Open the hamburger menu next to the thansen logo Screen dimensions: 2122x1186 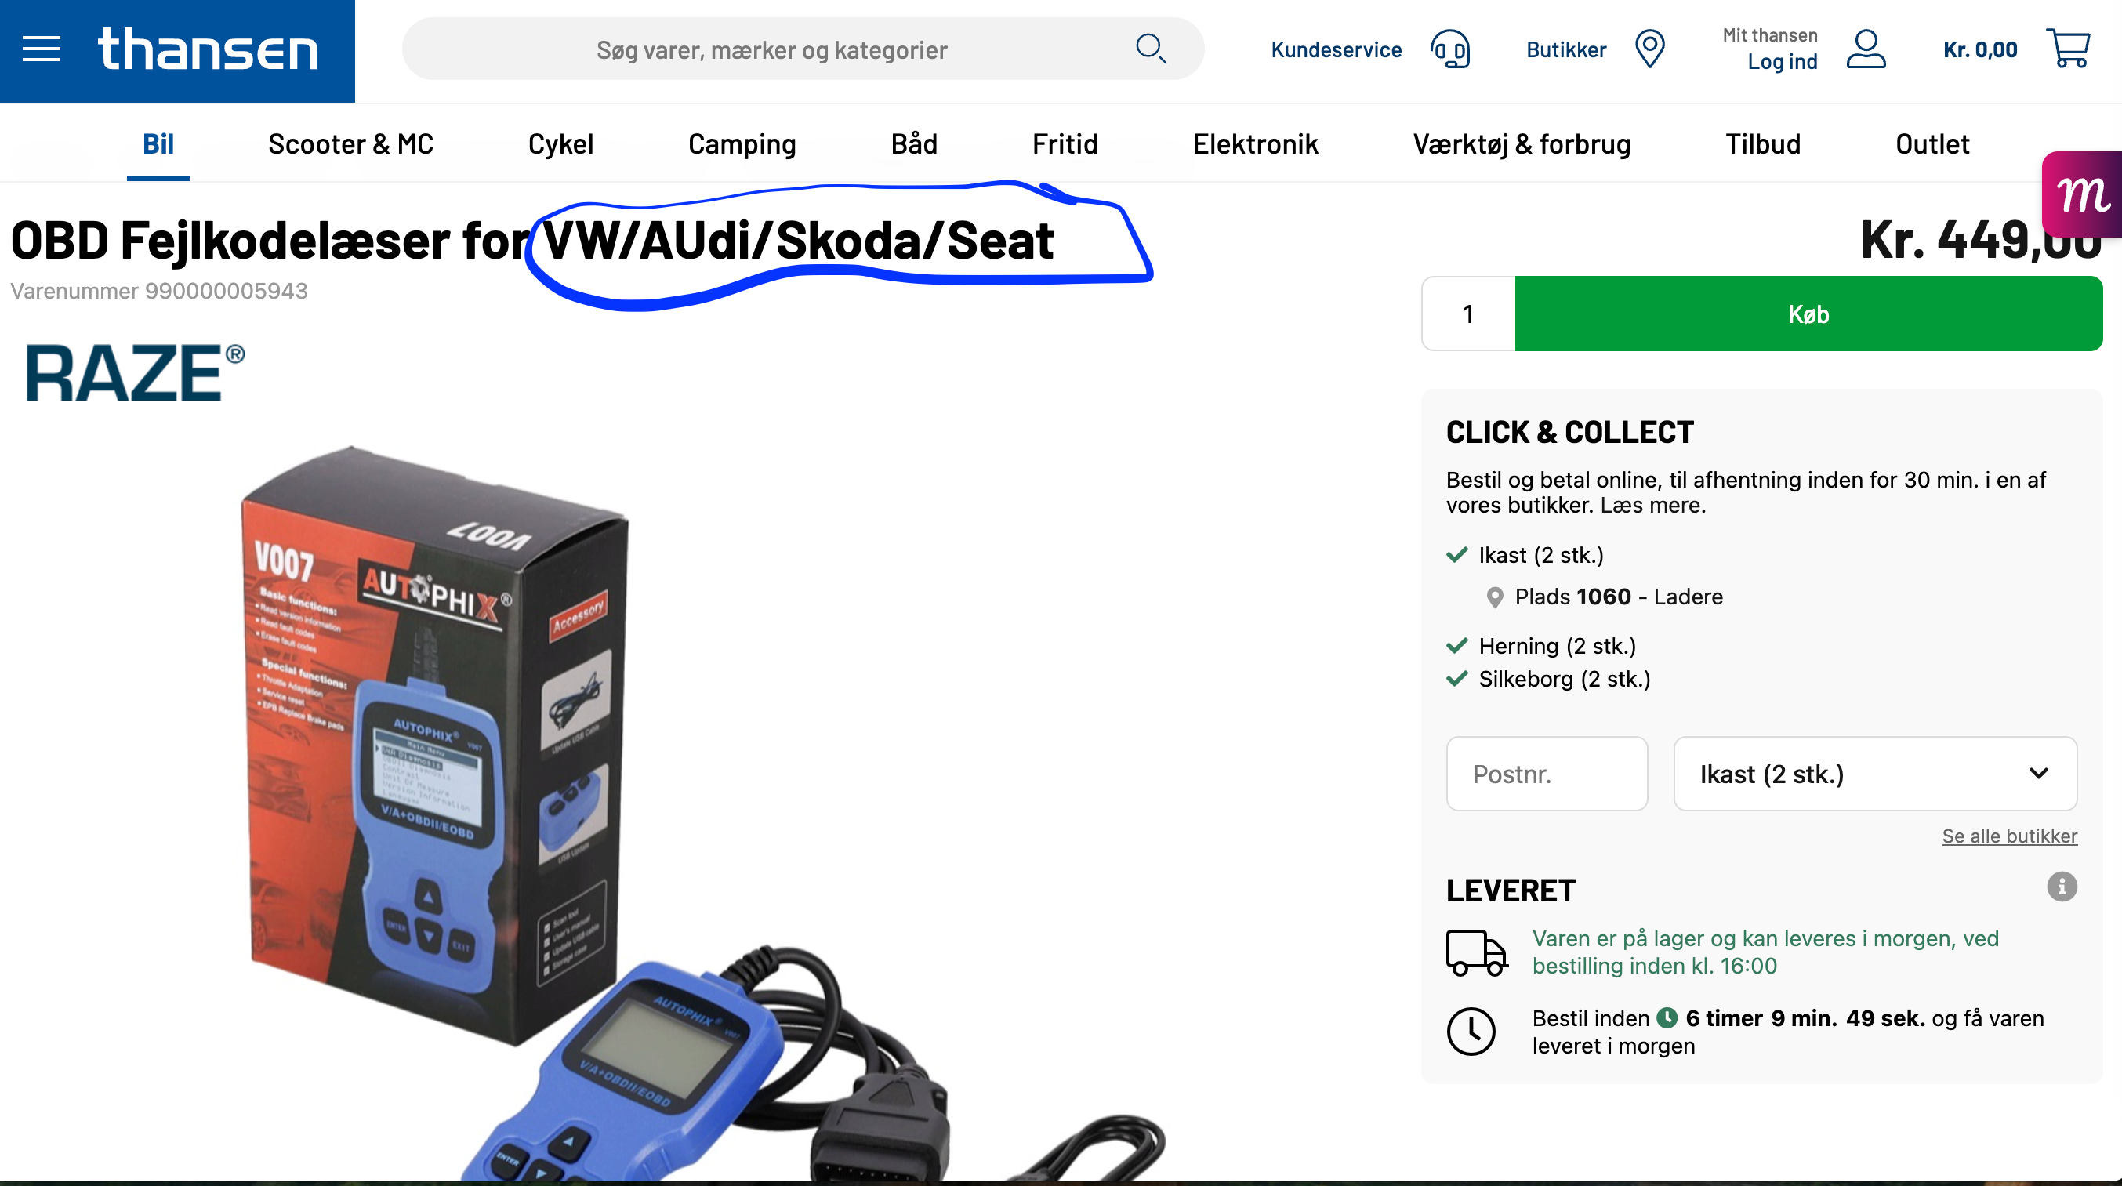click(42, 49)
